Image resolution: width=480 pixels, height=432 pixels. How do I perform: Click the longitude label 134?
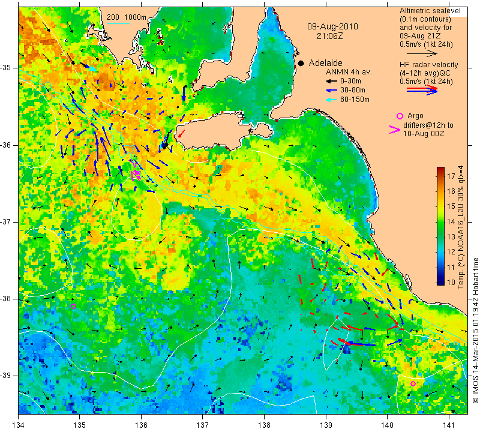click(19, 425)
